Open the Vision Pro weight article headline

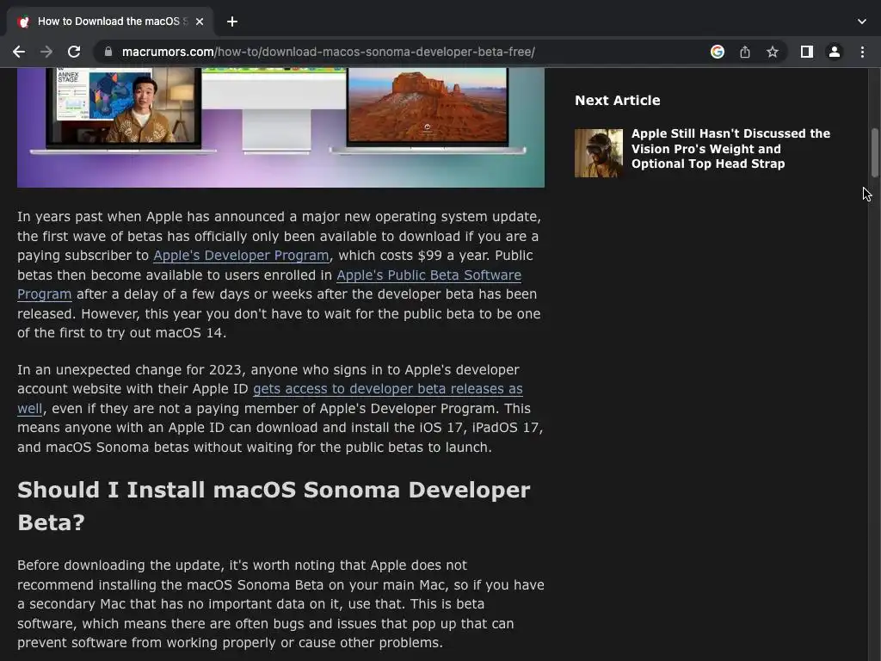click(x=730, y=148)
